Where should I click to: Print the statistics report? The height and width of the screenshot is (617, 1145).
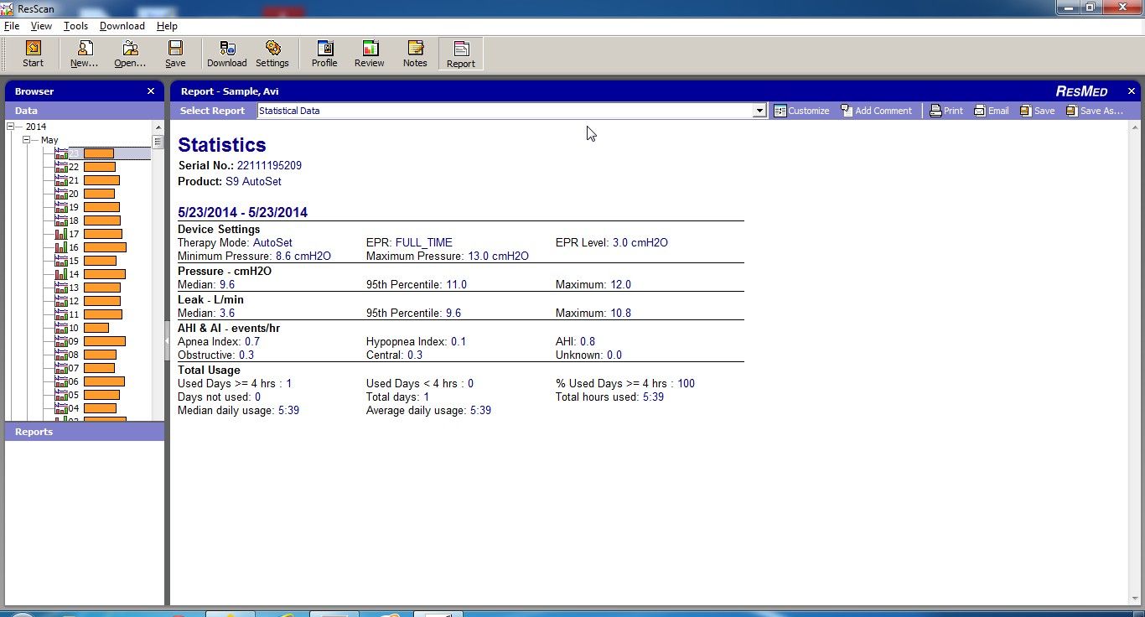point(946,111)
